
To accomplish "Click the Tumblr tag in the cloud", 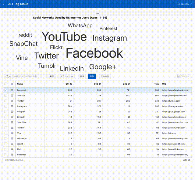I will pos(47,66).
